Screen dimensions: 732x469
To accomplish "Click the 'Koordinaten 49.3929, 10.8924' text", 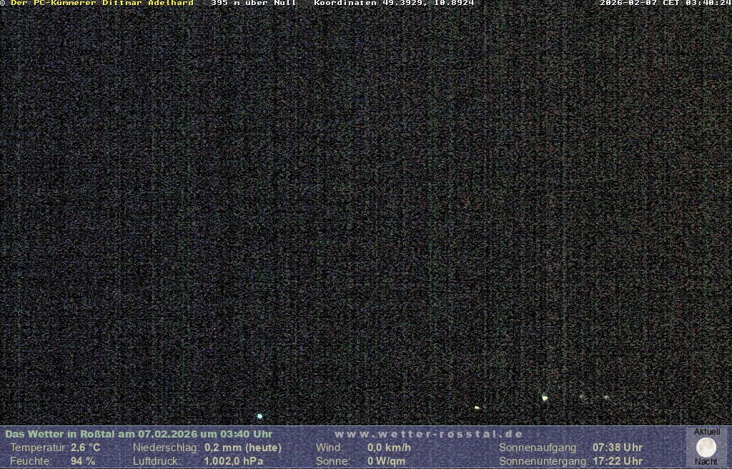I will click(394, 3).
